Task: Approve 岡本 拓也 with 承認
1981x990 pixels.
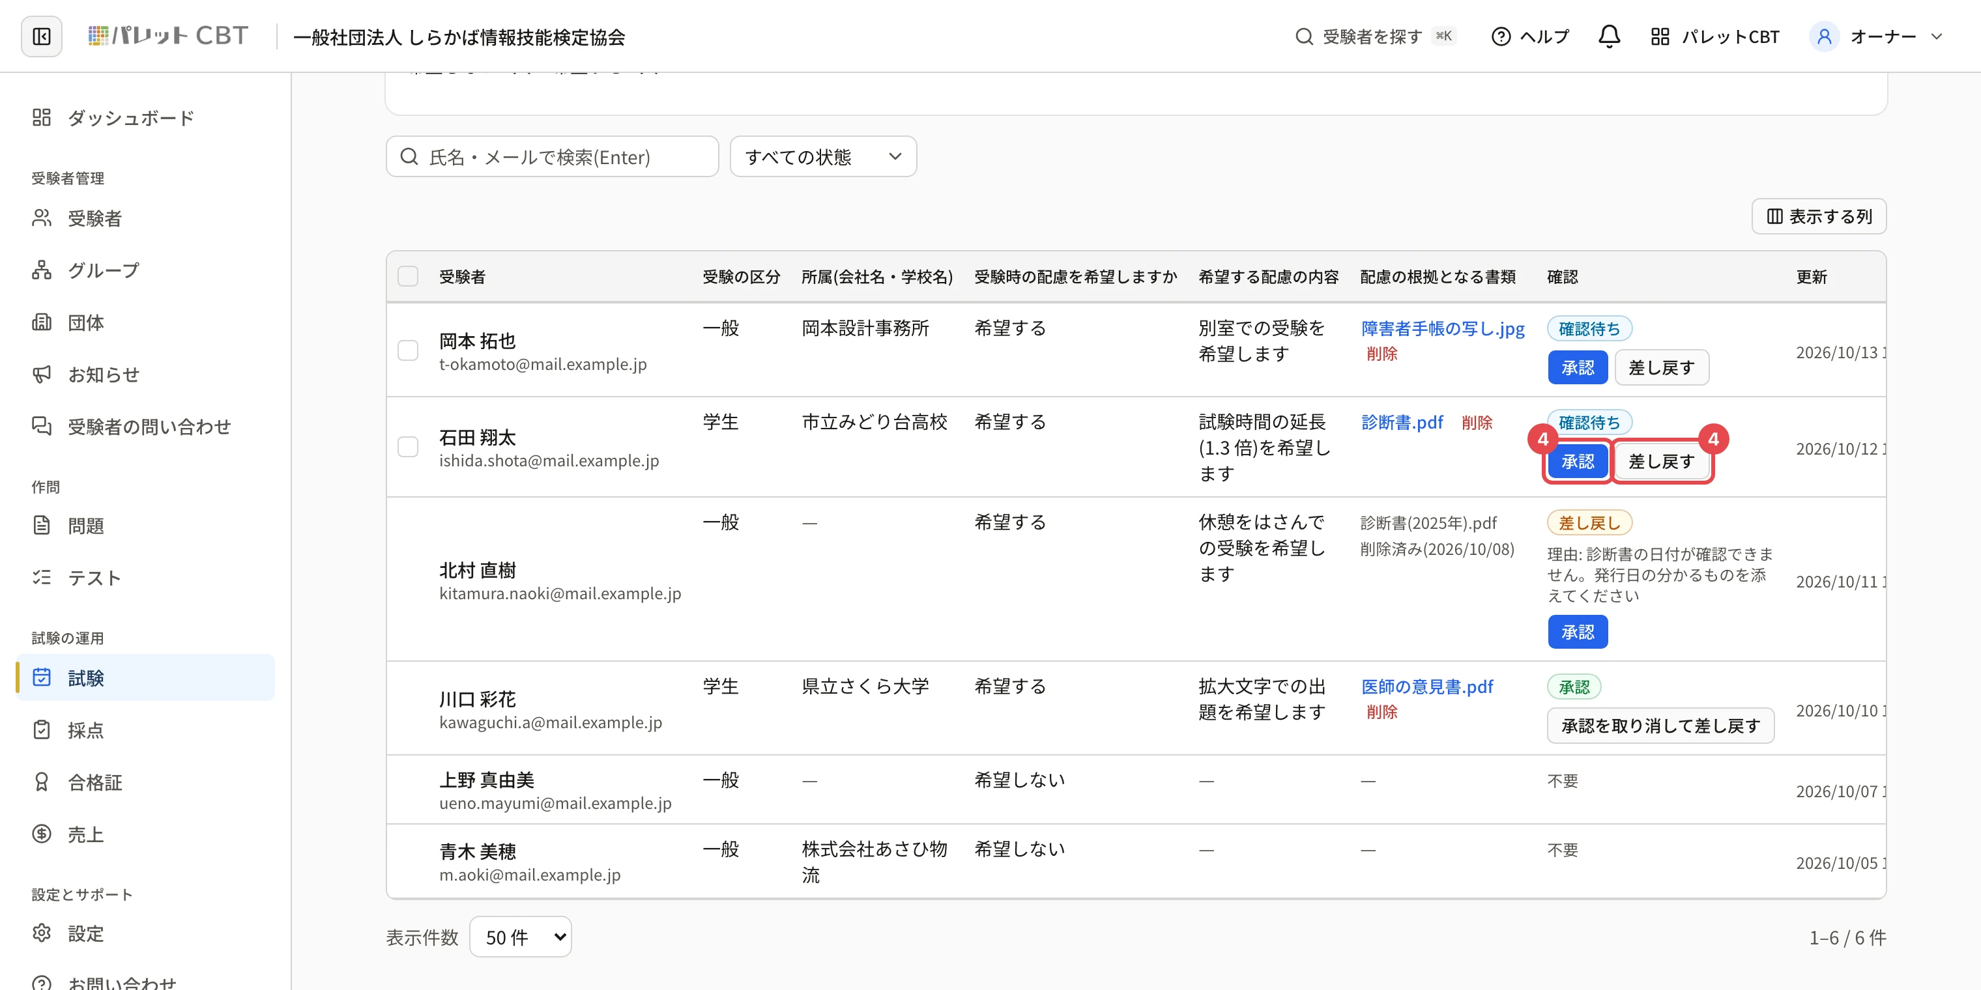Action: click(x=1577, y=367)
